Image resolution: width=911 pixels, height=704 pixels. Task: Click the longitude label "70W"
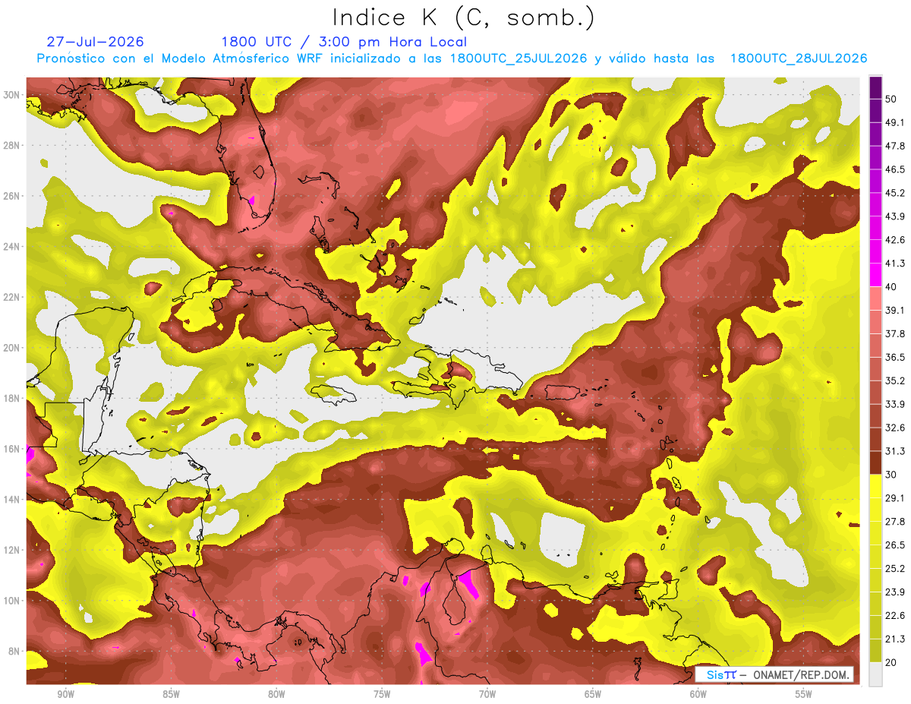[487, 696]
